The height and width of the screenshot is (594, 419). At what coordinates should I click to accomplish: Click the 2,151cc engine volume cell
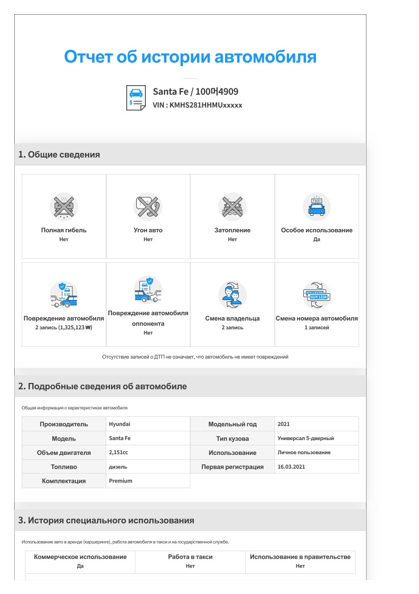pos(148,453)
